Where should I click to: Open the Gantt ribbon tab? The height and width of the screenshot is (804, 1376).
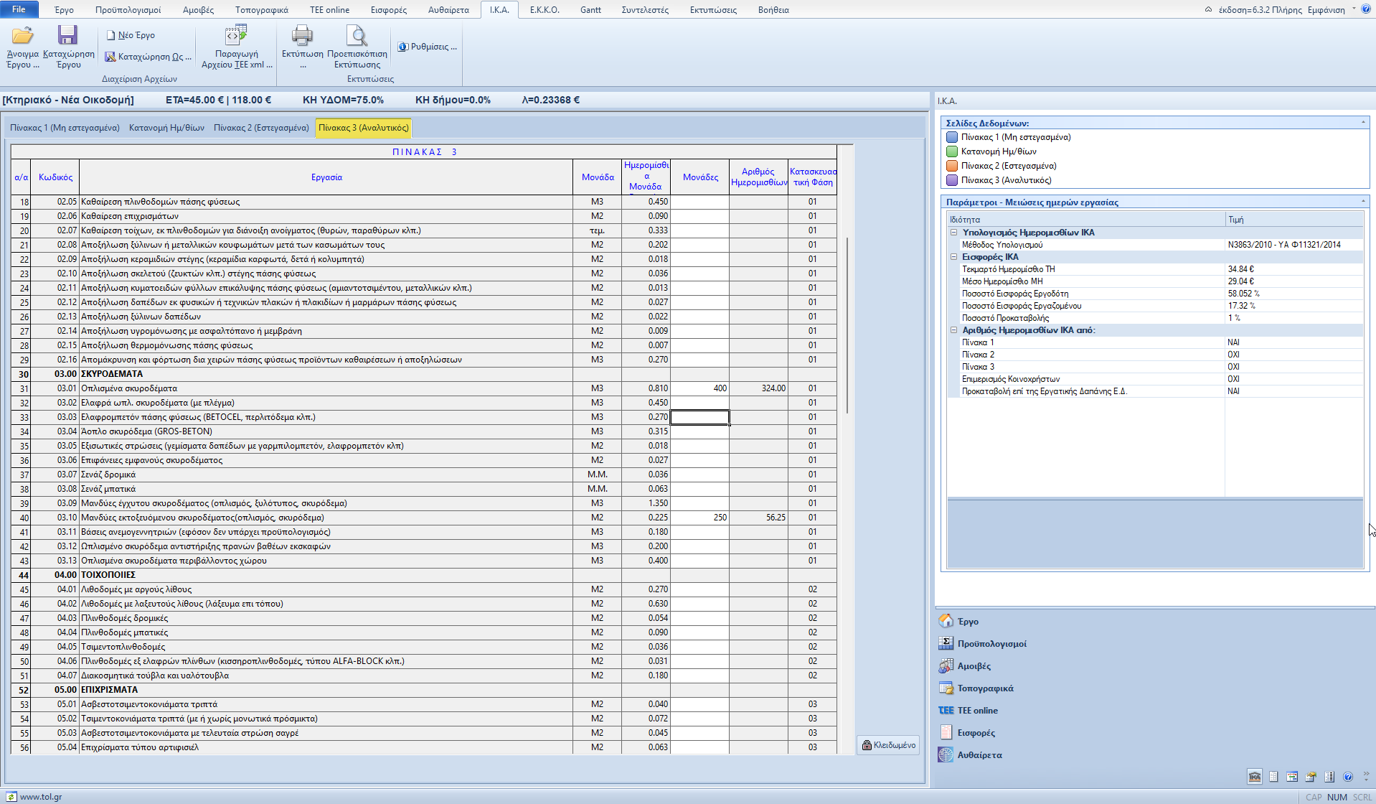pyautogui.click(x=590, y=10)
